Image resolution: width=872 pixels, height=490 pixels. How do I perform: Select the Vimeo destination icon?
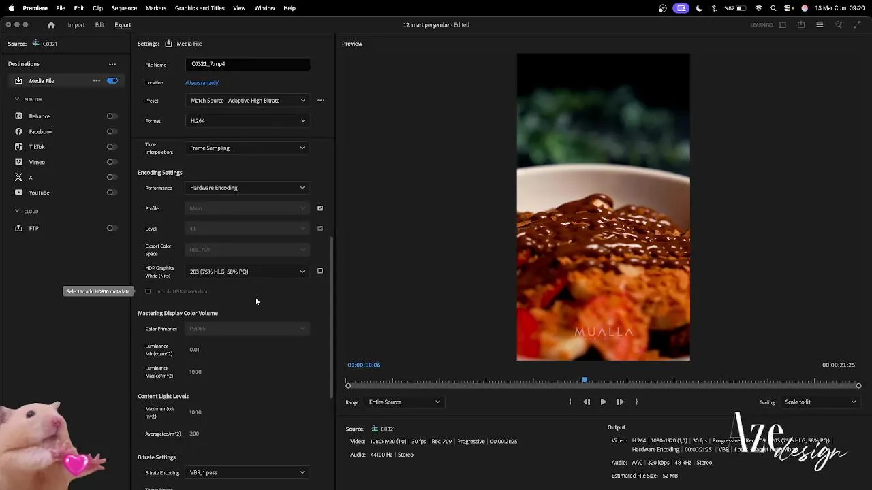coord(18,162)
